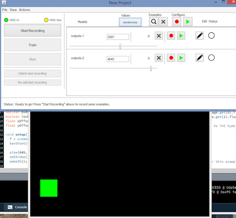The height and width of the screenshot is (218, 236).
Task: Open the Actions menu
Action: coord(24,9)
